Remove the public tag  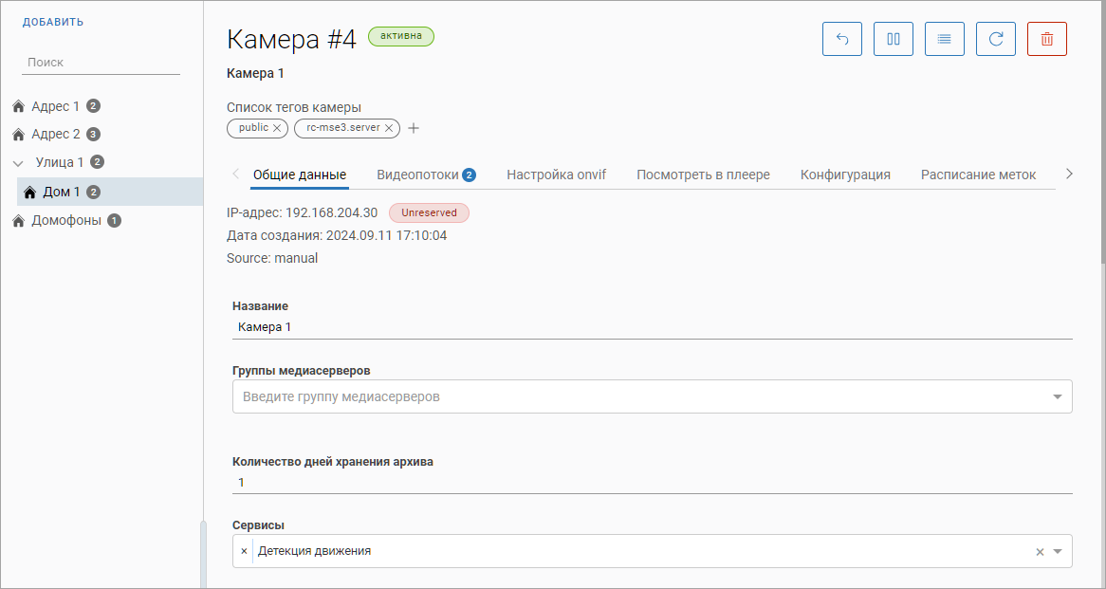[x=277, y=128]
